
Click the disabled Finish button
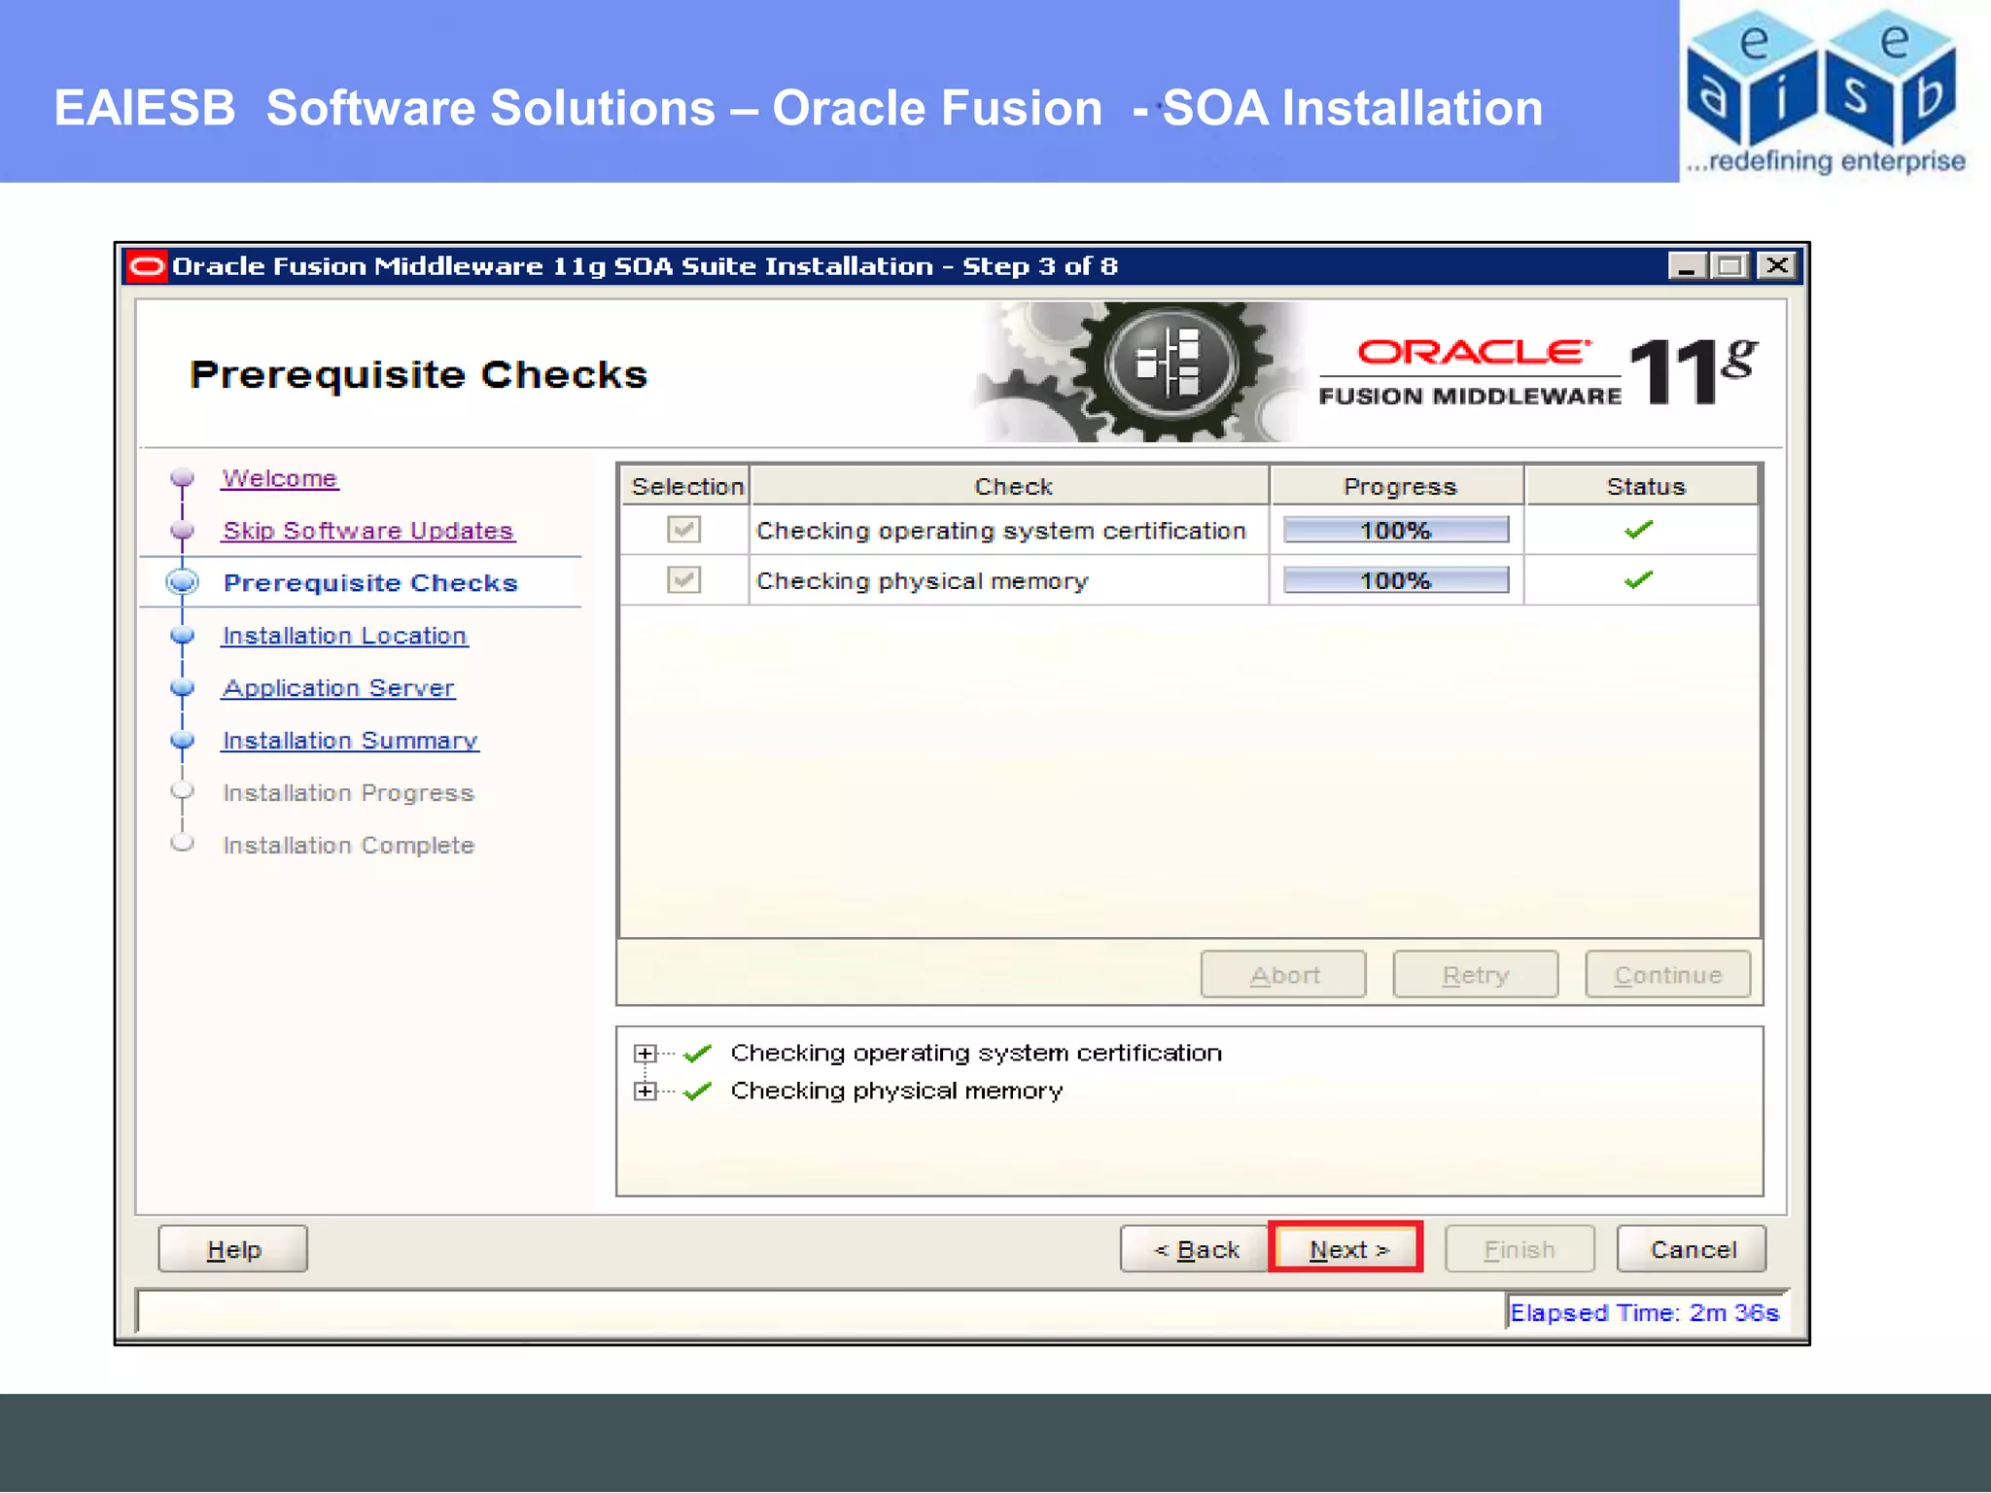(x=1519, y=1249)
